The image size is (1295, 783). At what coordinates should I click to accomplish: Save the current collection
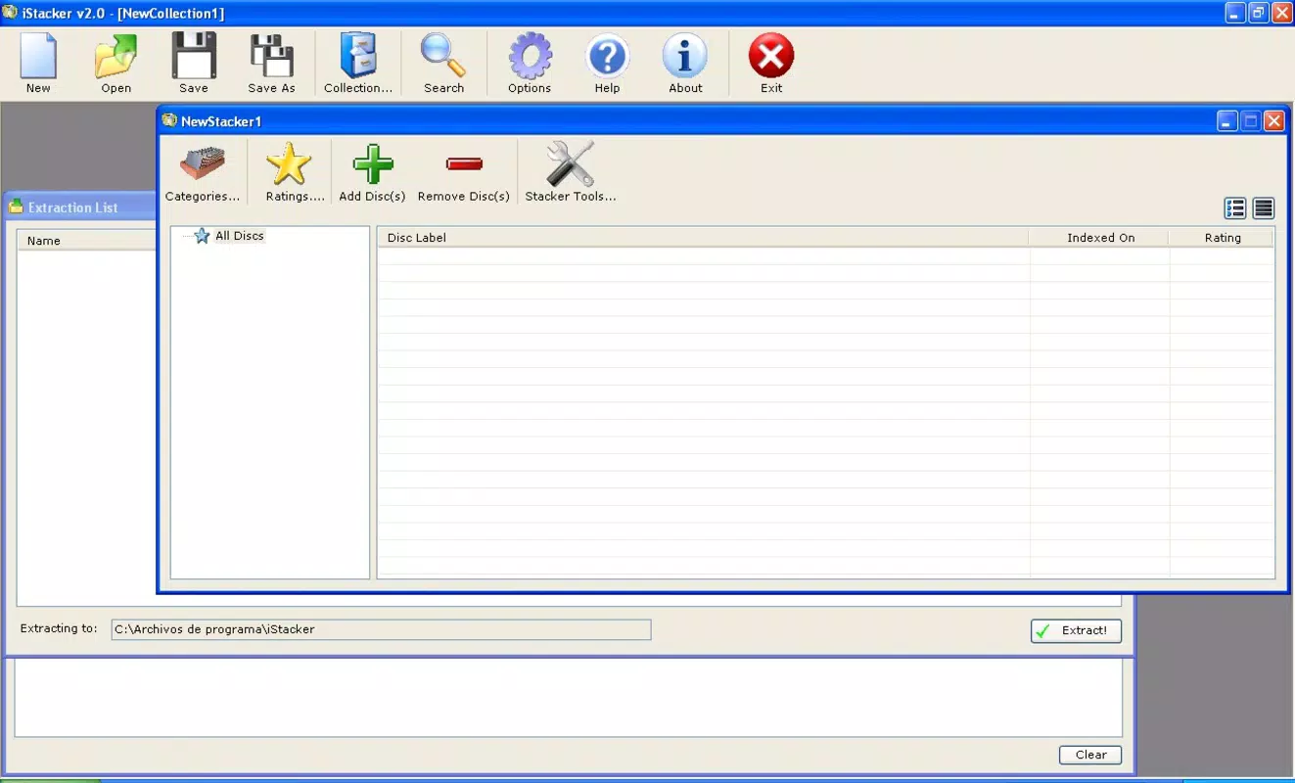tap(194, 64)
